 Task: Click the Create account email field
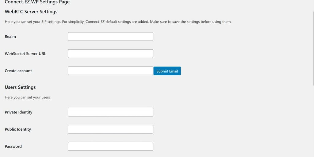(x=110, y=71)
